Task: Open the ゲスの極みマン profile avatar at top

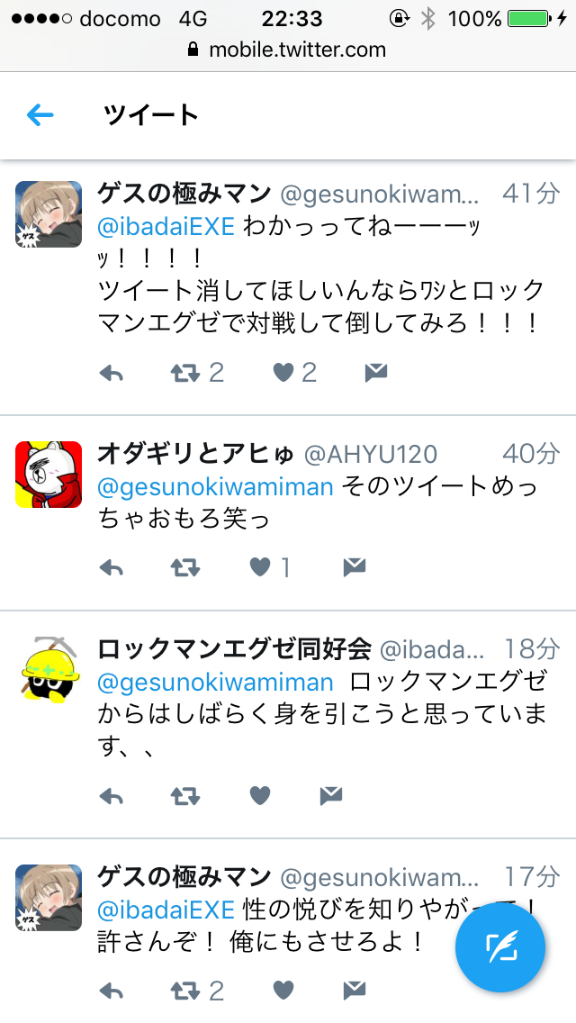Action: pos(49,214)
